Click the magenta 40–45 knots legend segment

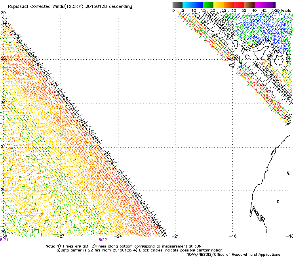[x=260, y=5]
